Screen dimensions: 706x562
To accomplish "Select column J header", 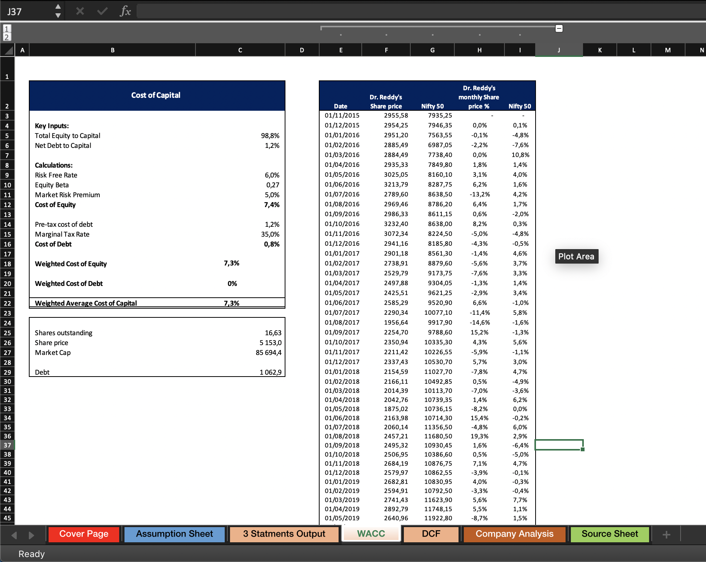I will [559, 50].
